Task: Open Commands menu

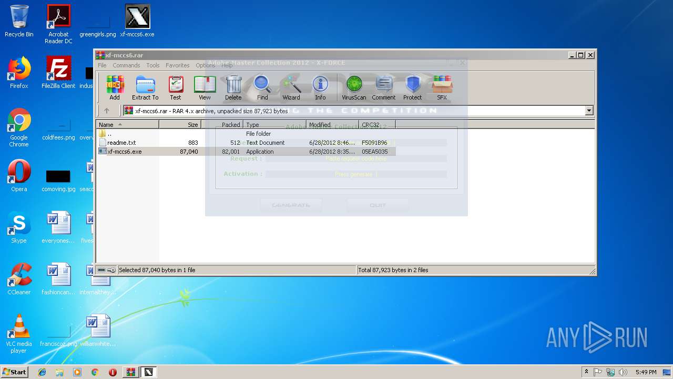Action: (x=126, y=65)
